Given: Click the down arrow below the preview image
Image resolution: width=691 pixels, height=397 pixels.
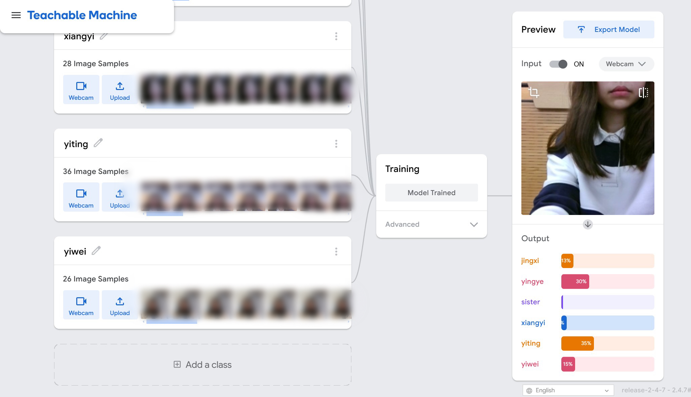Looking at the screenshot, I should (x=588, y=224).
